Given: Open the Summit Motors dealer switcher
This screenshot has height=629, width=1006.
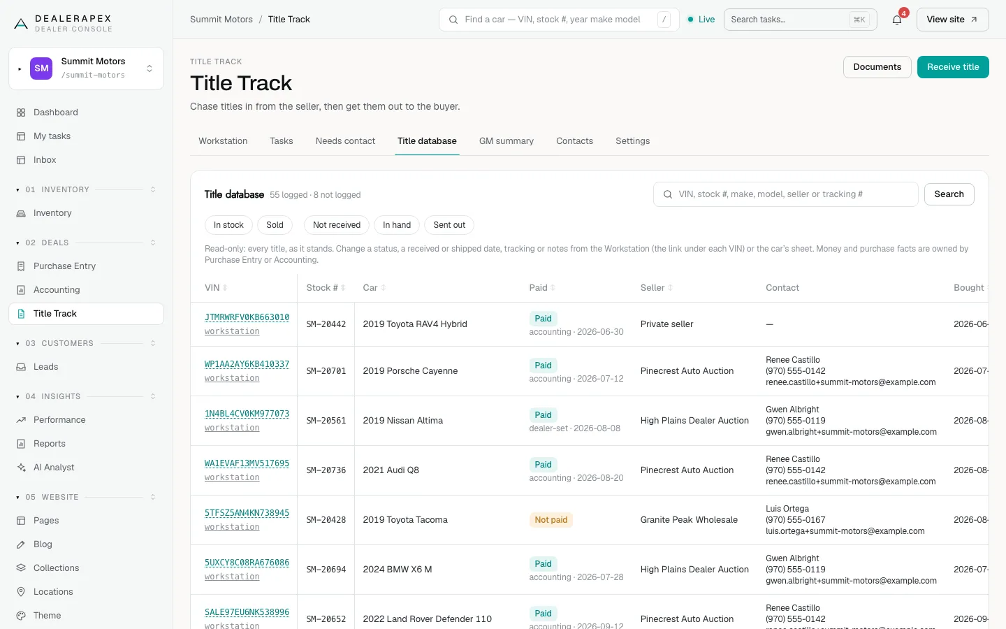Looking at the screenshot, I should pos(86,68).
